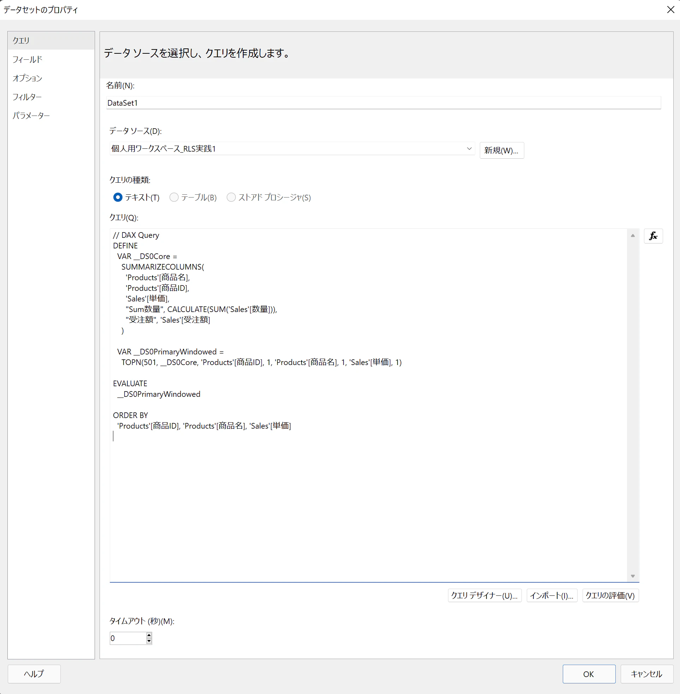The width and height of the screenshot is (680, 694).
Task: Close the dataset properties dialog
Action: coord(670,10)
